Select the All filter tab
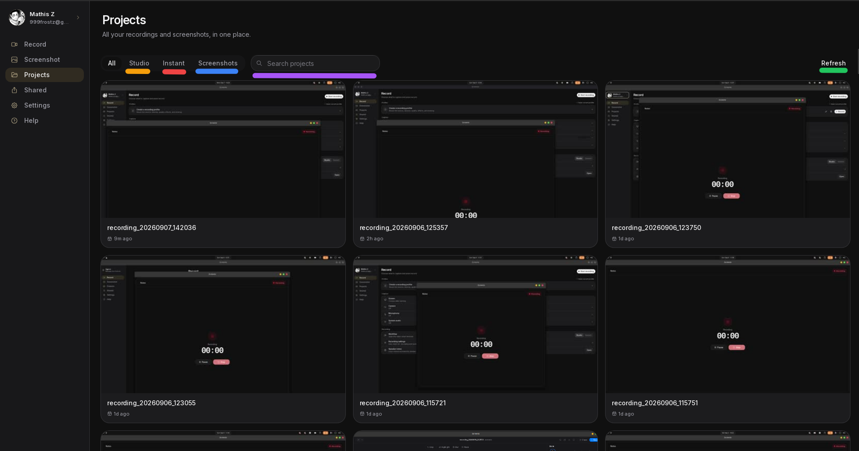Screen dimensions: 859x451 tap(112, 63)
